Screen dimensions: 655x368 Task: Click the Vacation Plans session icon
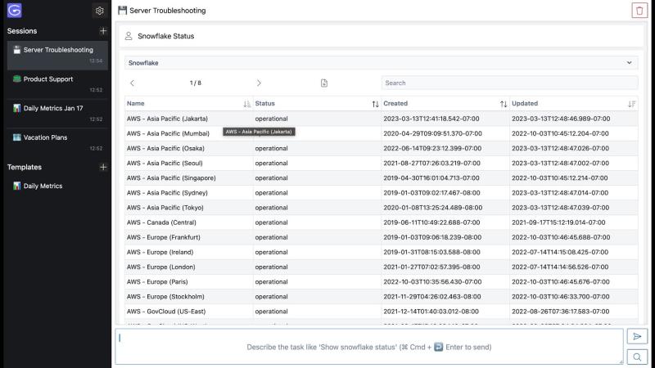16,137
